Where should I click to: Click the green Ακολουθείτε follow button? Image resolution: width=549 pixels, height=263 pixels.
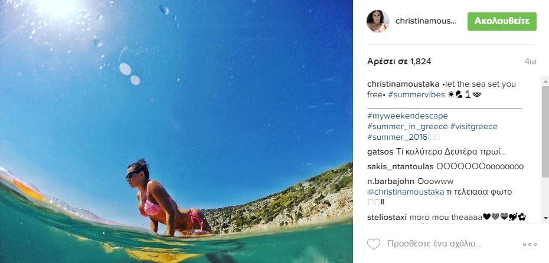502,21
